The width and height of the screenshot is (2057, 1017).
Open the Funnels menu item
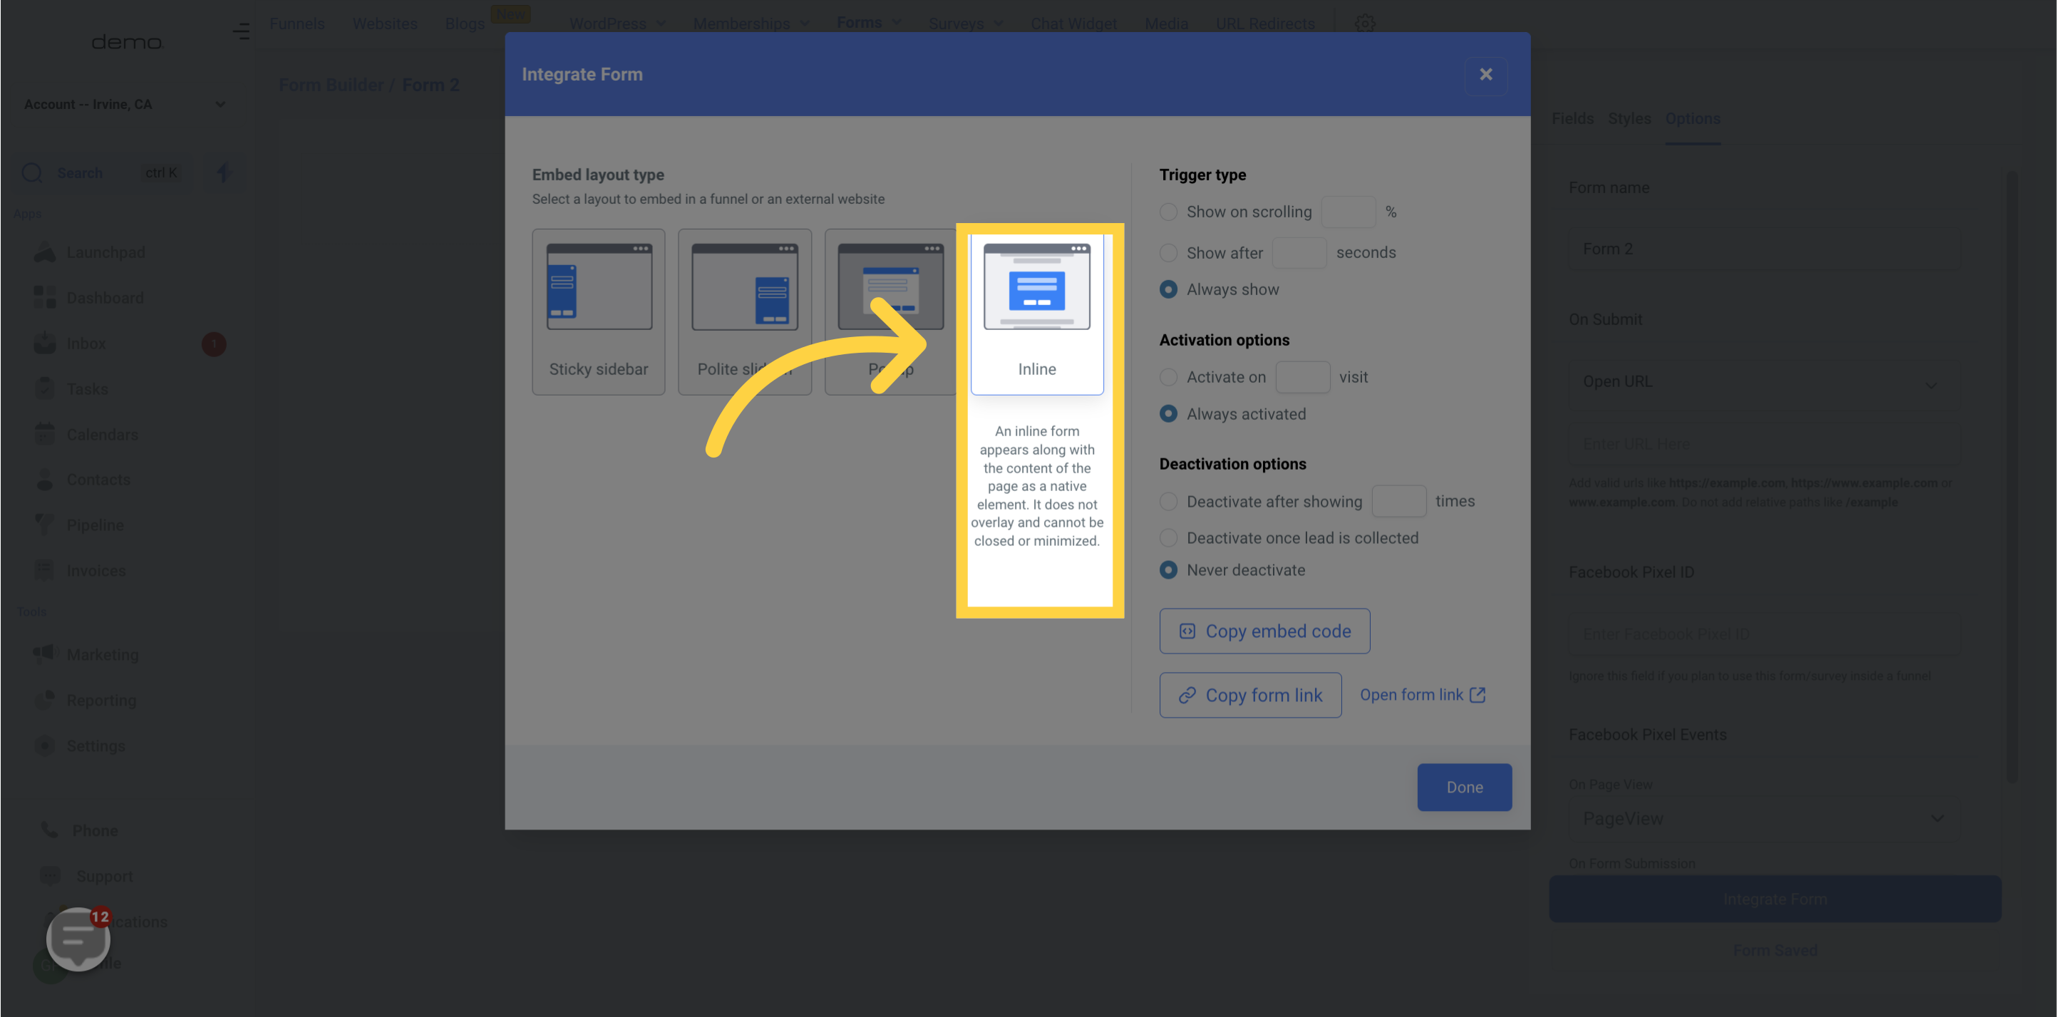[x=297, y=23]
